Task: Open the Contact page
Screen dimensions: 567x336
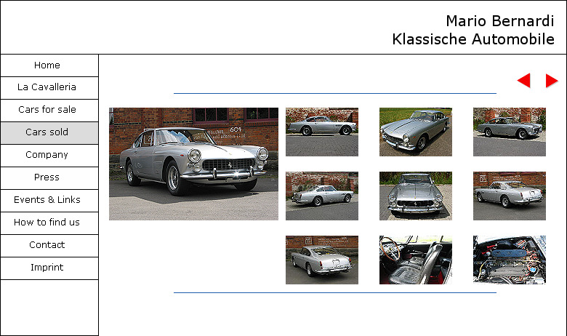Action: (x=49, y=246)
